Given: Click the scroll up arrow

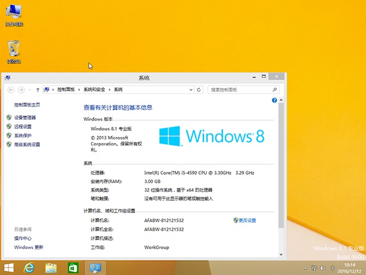Looking at the screenshot, I should pos(281,100).
